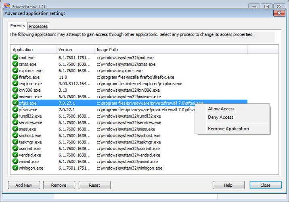This screenshot has height=202, width=289.
Task: Select the msiexec.exe application name
Action: tap(30, 97)
